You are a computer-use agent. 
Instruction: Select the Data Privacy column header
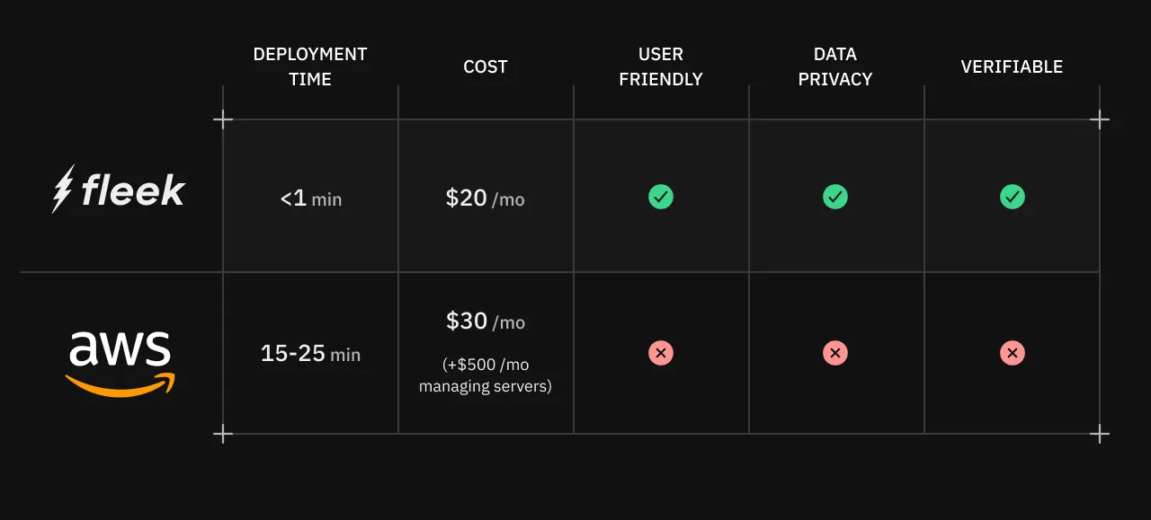tap(835, 66)
